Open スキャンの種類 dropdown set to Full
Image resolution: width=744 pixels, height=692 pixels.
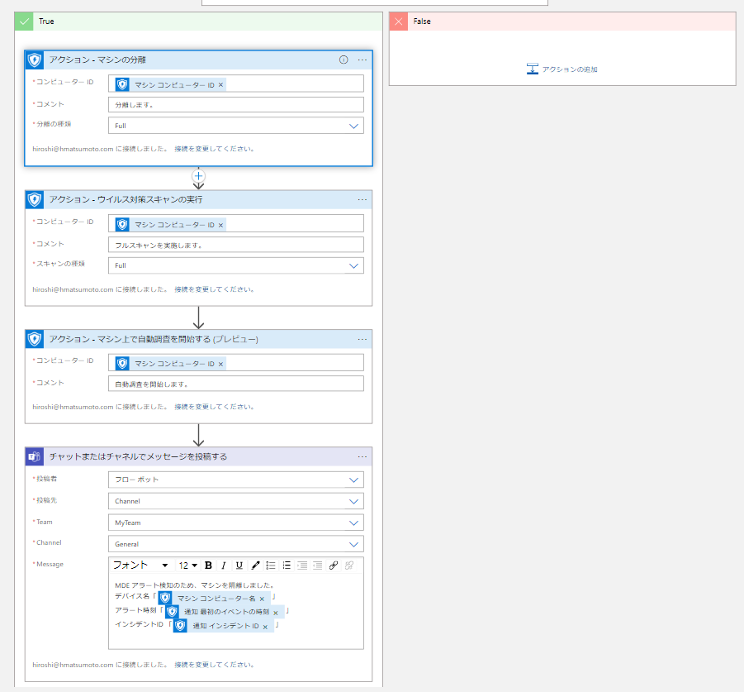pos(236,265)
